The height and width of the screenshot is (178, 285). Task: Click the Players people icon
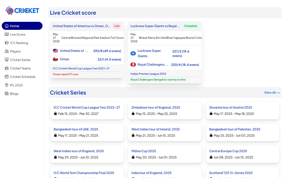pos(7,51)
